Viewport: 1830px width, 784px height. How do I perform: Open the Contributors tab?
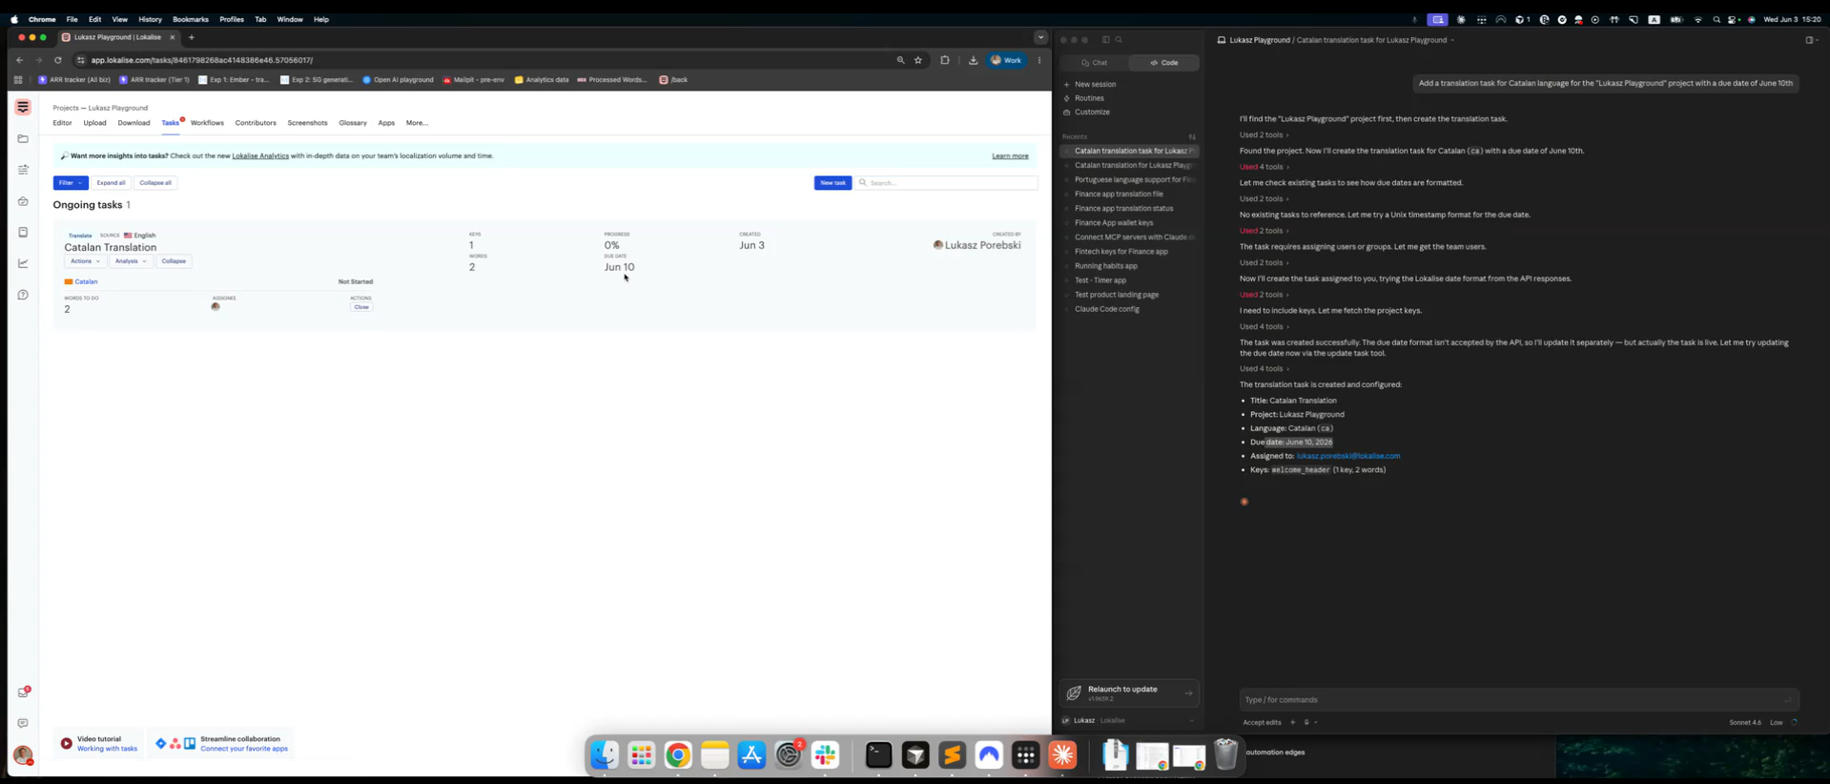tap(256, 123)
